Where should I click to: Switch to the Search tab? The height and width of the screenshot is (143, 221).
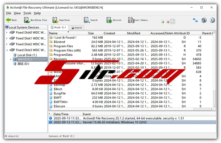coord(77,28)
